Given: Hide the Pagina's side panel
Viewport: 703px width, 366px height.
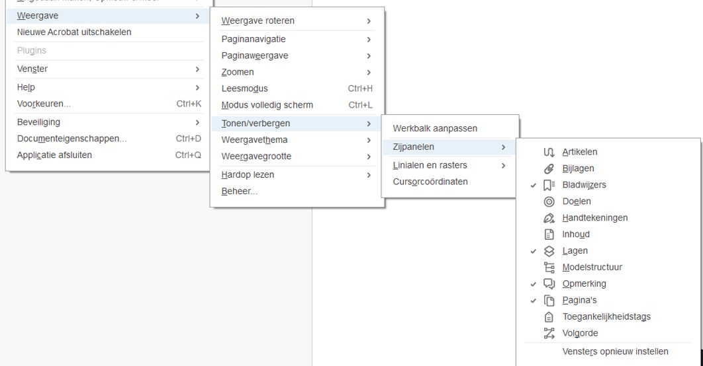Looking at the screenshot, I should (x=579, y=301).
